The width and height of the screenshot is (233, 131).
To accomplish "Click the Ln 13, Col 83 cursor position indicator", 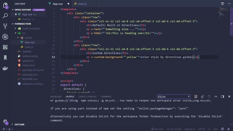I will [174, 129].
